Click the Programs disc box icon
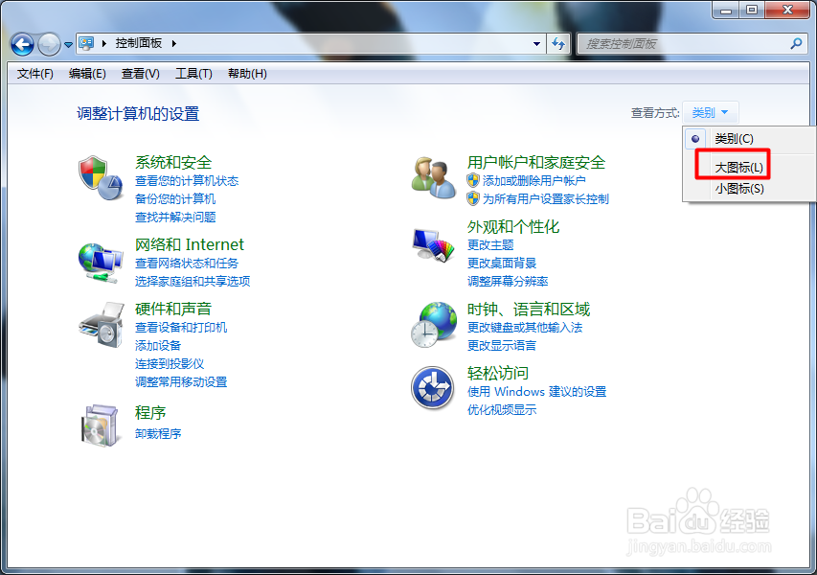 click(x=100, y=425)
